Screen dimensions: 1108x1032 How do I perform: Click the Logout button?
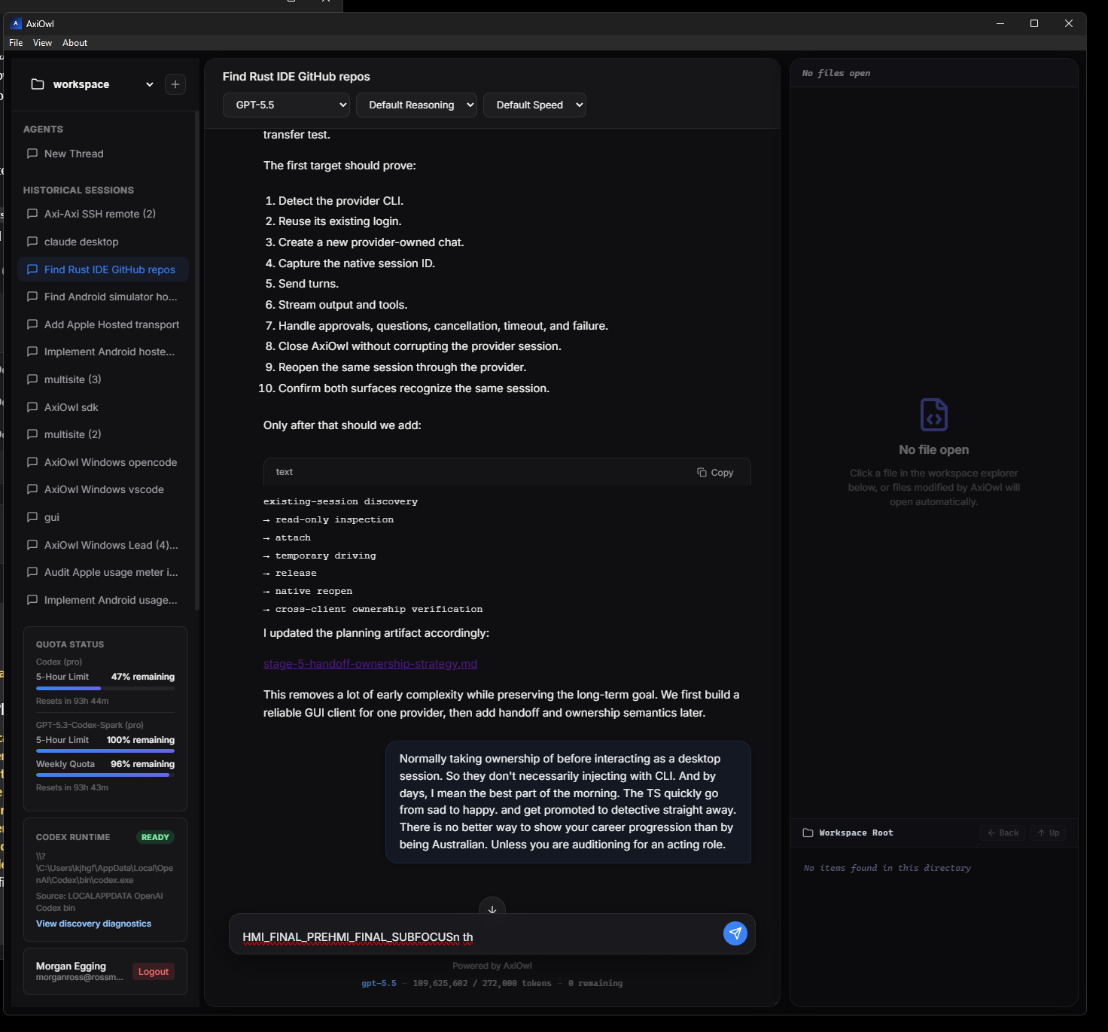pos(154,972)
